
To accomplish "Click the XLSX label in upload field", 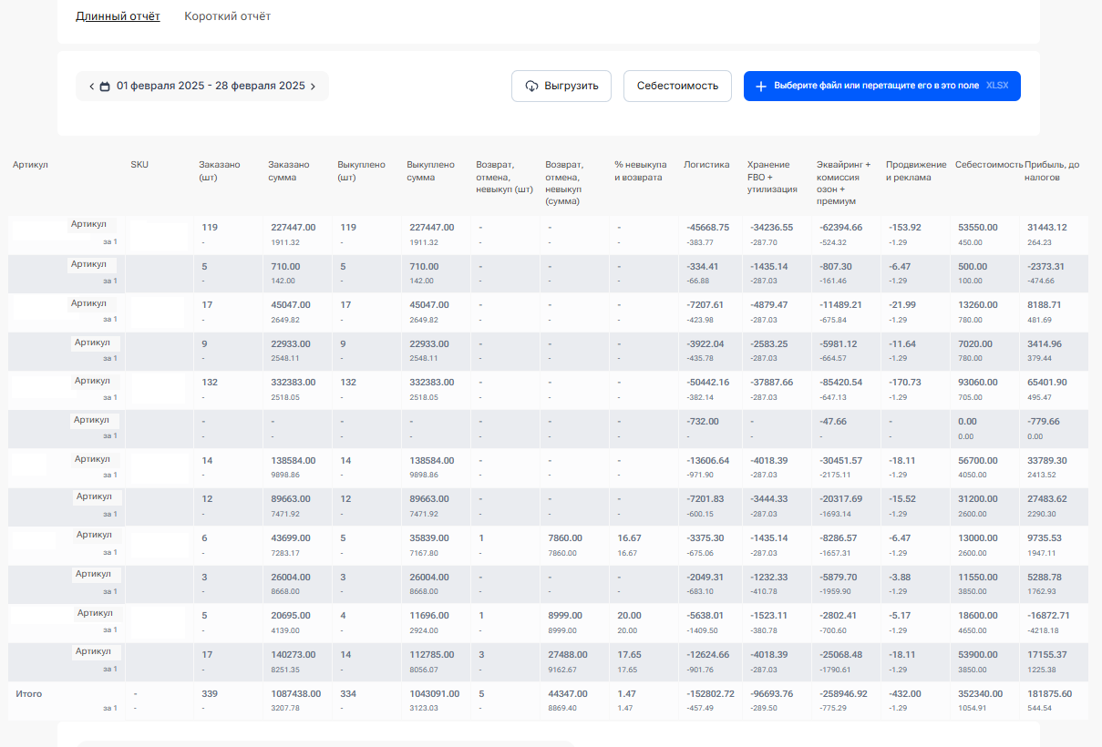I will pos(997,86).
